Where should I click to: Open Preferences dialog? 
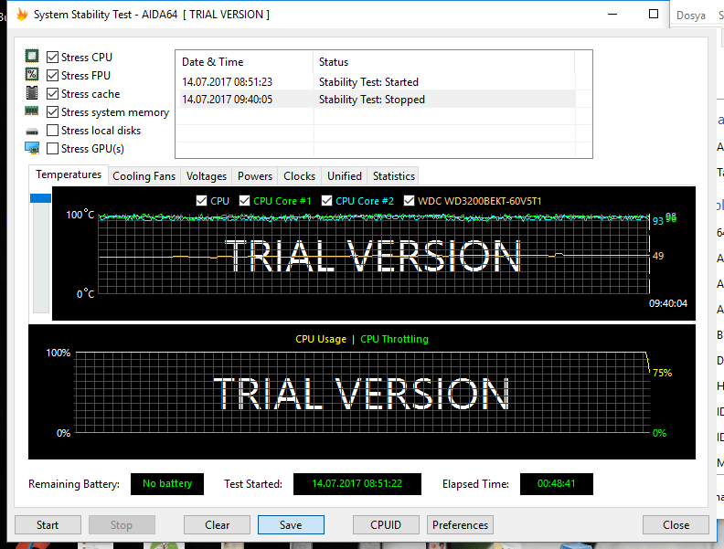(x=461, y=525)
